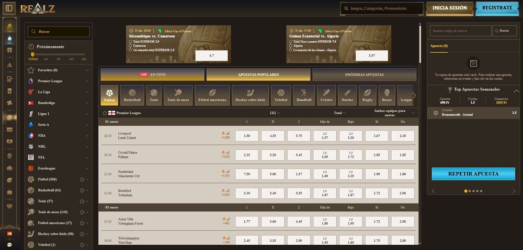Favorite the Premier League star above matches
Screen dimensions: 523x250
[105, 113]
